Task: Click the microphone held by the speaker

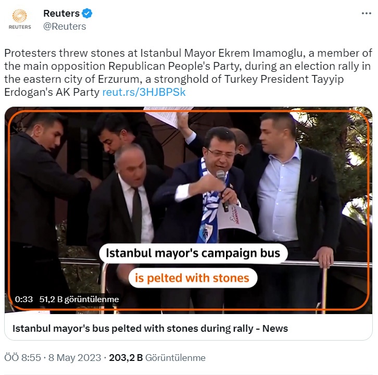Action: tap(222, 180)
